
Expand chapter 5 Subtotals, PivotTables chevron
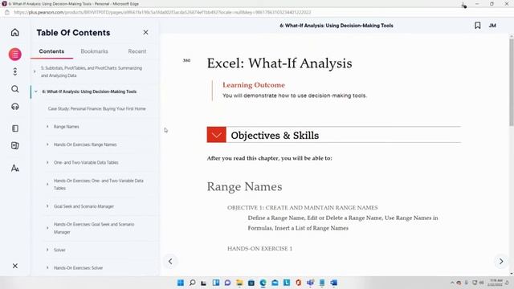click(x=35, y=71)
